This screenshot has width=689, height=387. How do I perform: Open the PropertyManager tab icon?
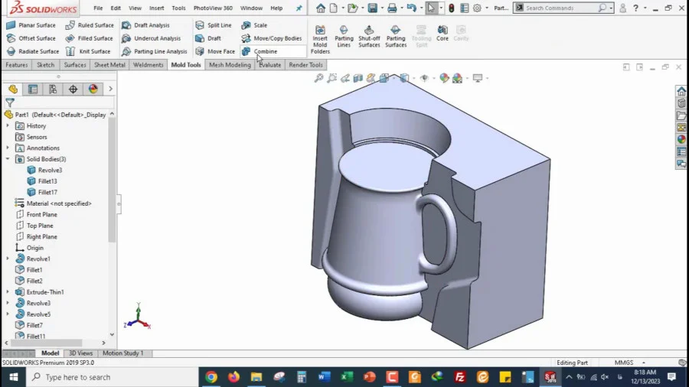click(33, 89)
